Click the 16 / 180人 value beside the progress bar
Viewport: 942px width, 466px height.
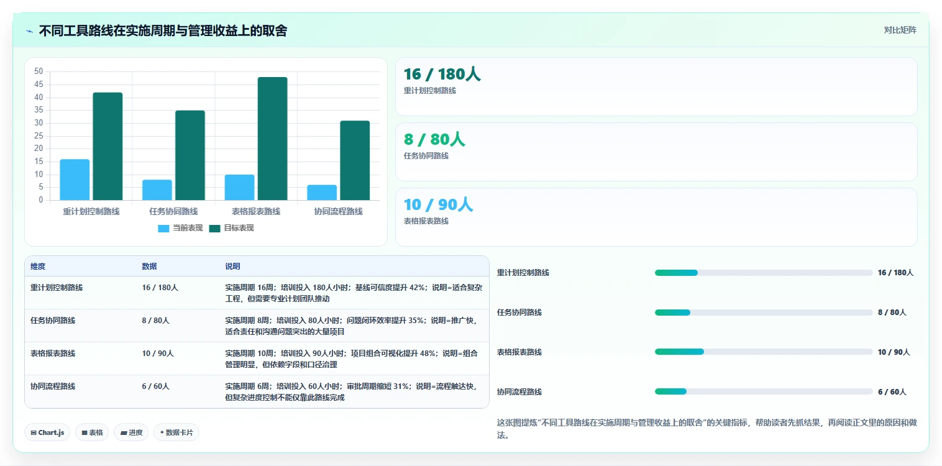pyautogui.click(x=895, y=273)
